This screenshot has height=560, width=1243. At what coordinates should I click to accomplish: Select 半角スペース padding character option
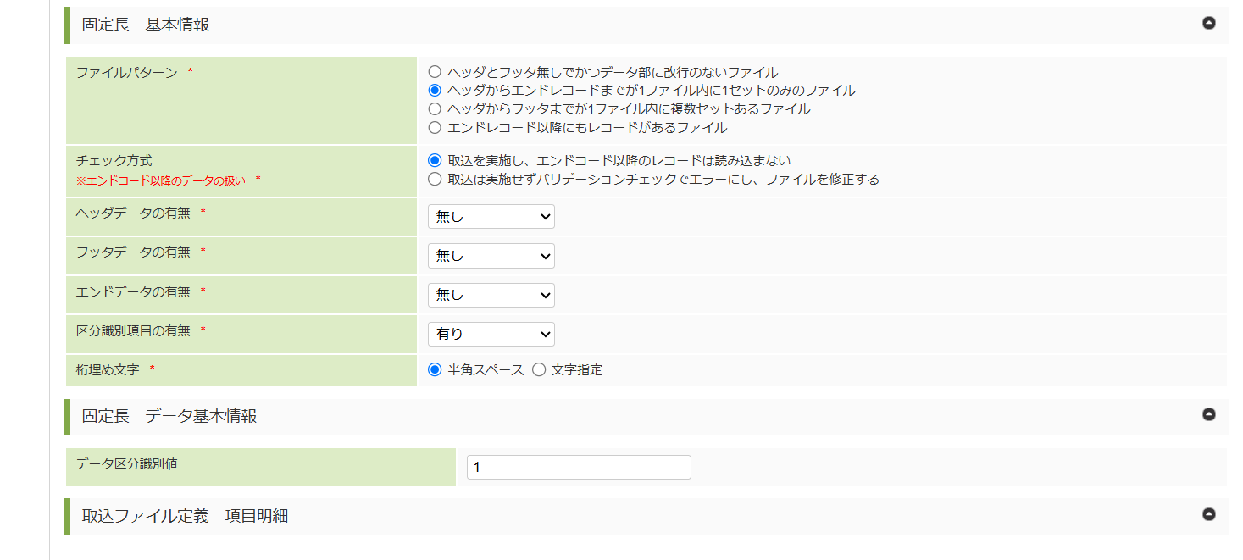click(x=435, y=369)
